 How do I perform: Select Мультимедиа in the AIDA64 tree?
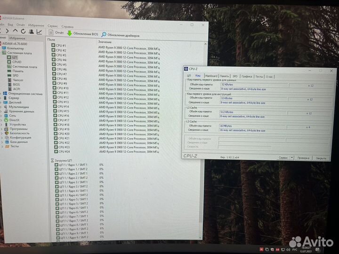click(x=19, y=107)
